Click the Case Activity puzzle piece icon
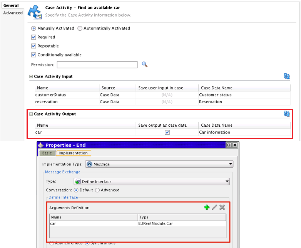The image size is (301, 248). coord(35,12)
